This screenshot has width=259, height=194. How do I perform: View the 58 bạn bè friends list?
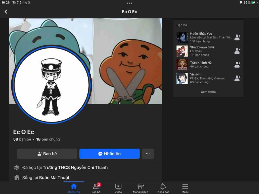point(22,139)
